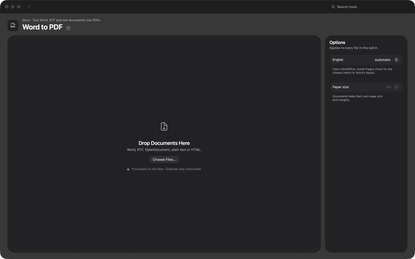Select the Automatic engine value
This screenshot has width=415, height=259.
coord(383,60)
